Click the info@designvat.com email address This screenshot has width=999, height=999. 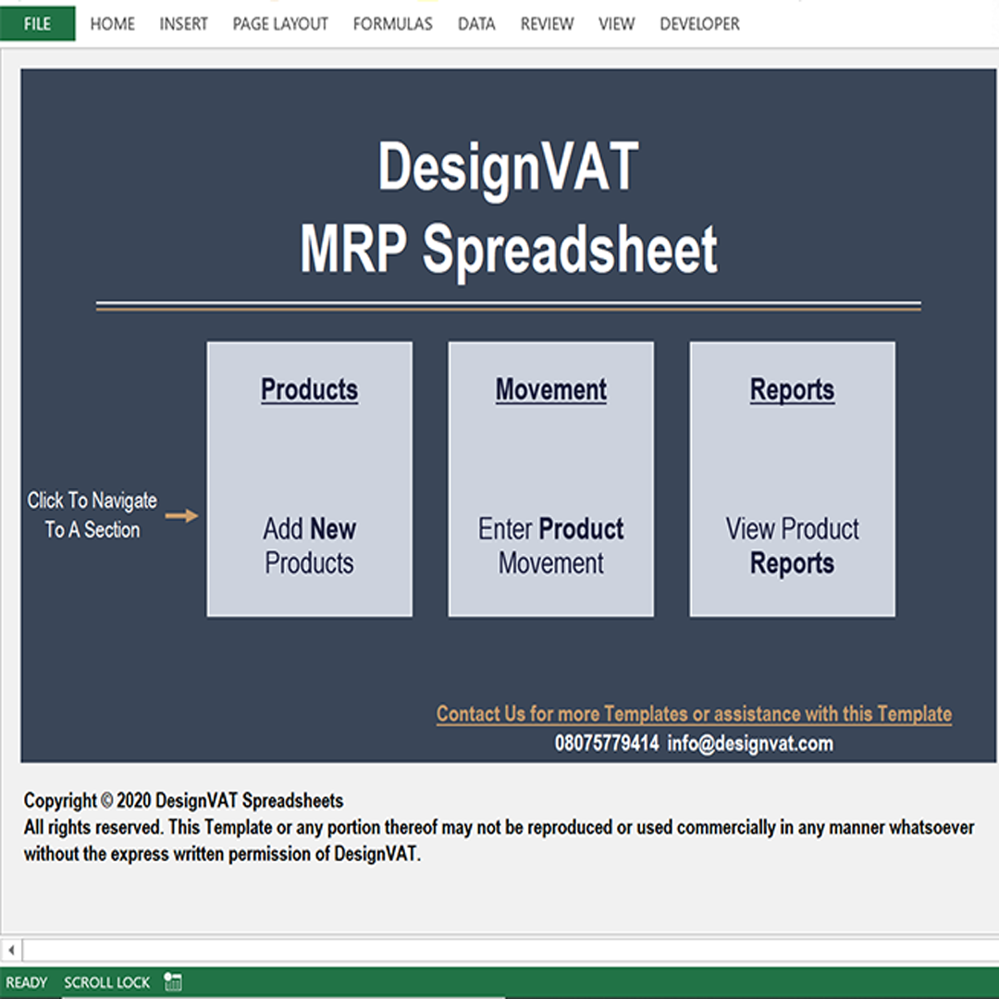pos(750,744)
